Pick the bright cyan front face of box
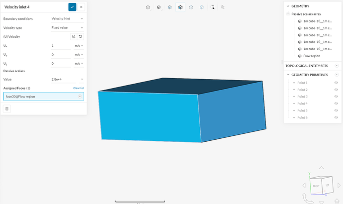343x204 pixels. coord(150,116)
